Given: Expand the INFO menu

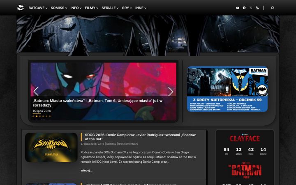Looking at the screenshot, I should pos(76,8).
